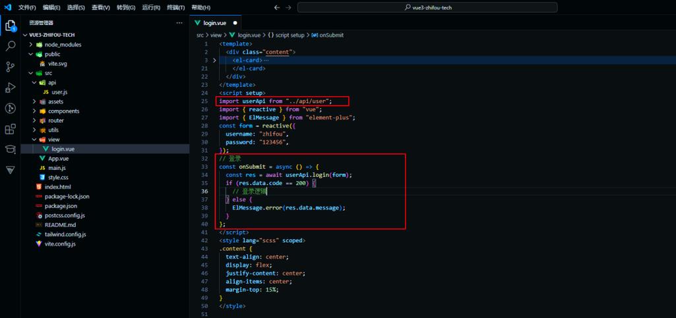Open the 帮助(H) menu

pyautogui.click(x=200, y=8)
